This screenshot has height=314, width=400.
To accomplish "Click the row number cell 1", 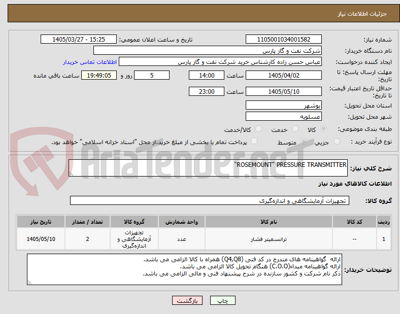I will 384,239.
